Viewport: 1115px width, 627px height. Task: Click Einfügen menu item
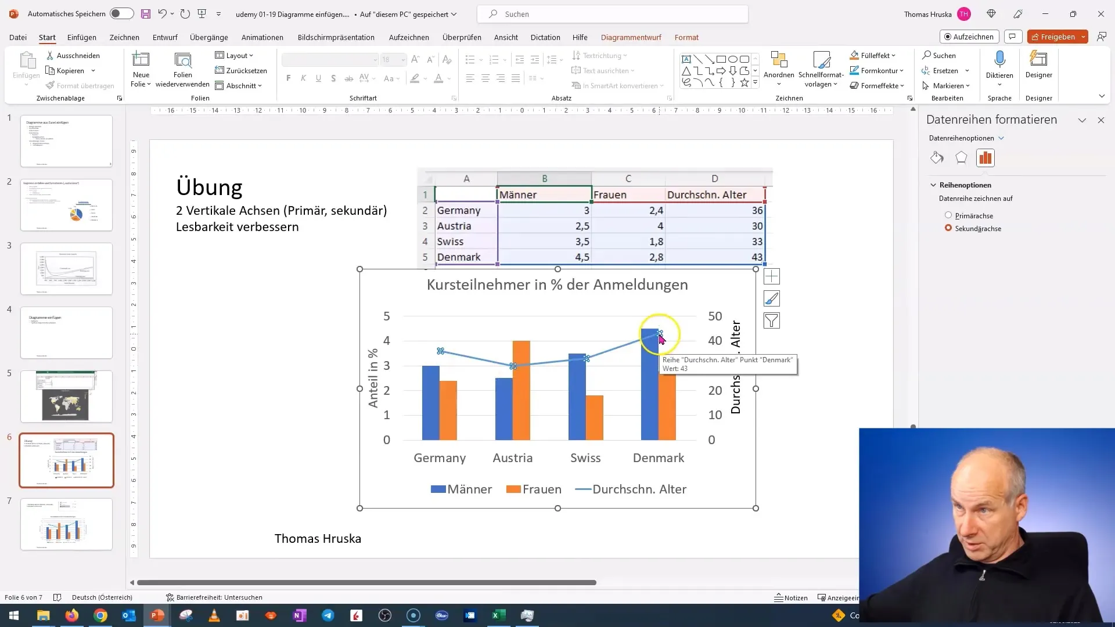click(82, 37)
